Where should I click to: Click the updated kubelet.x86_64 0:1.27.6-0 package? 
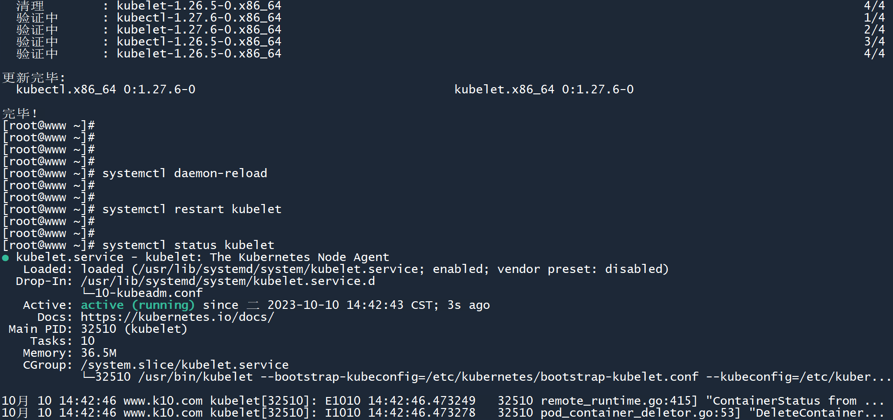point(544,90)
